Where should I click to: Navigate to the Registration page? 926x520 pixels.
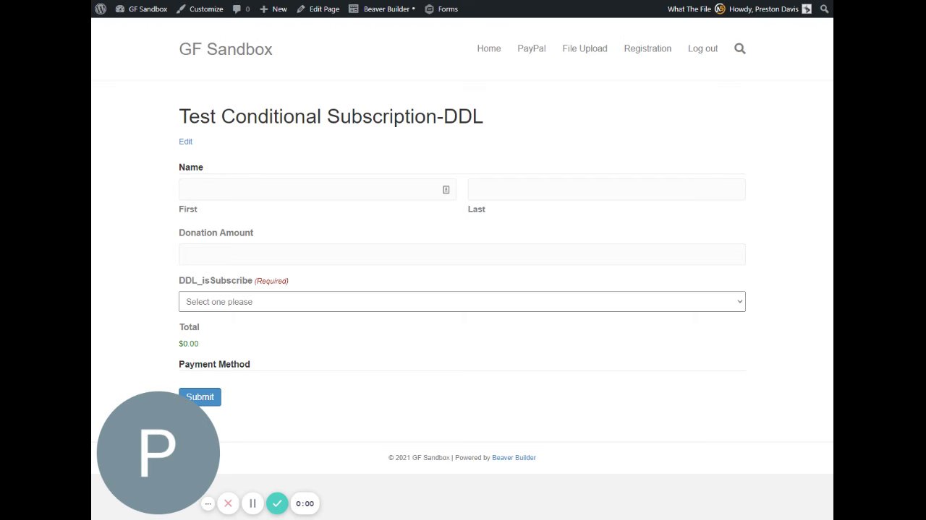647,48
